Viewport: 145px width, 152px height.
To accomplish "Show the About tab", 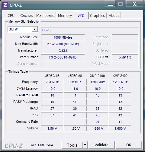I will [114, 16].
